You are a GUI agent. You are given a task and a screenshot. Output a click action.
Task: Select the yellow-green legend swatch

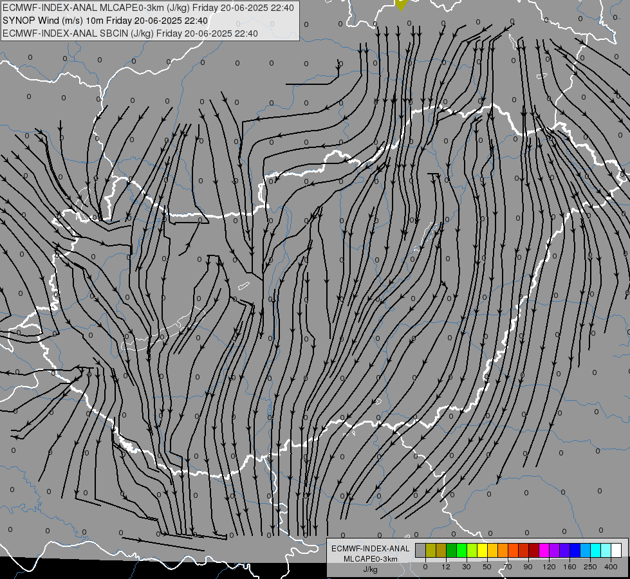tap(472, 551)
